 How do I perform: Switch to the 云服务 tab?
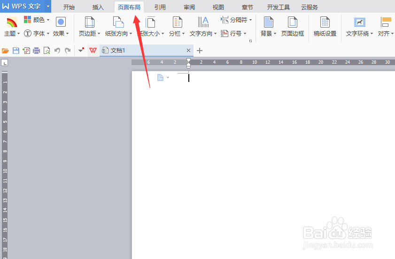pos(310,7)
